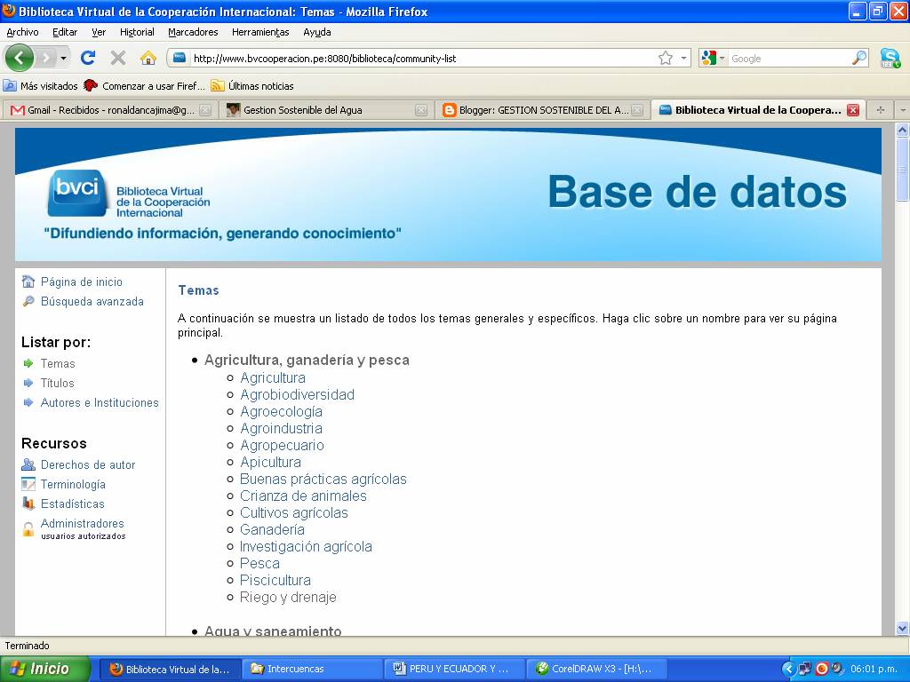
Task: Open the Herramientas menu
Action: 260,32
